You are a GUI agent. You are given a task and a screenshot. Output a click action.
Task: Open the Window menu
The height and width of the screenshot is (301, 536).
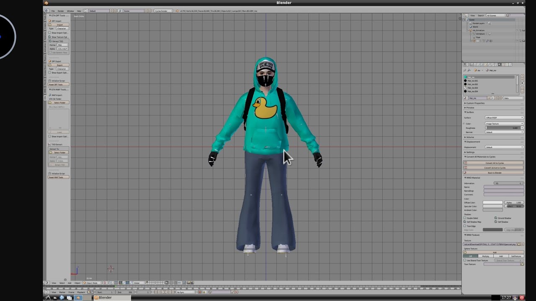[x=70, y=11]
